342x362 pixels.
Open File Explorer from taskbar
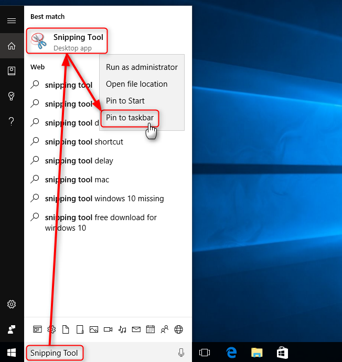coord(256,353)
